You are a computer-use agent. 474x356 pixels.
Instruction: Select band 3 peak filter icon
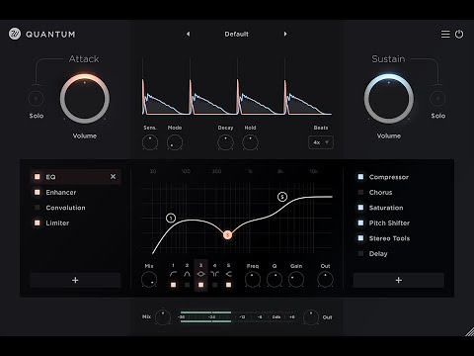pyautogui.click(x=200, y=274)
